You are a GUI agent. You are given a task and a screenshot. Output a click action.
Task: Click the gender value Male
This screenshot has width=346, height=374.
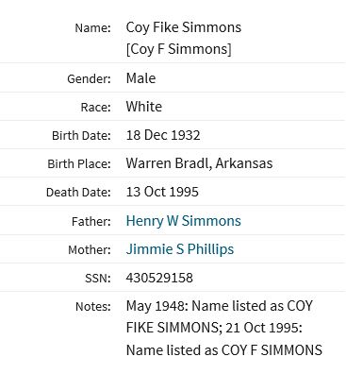pos(140,78)
